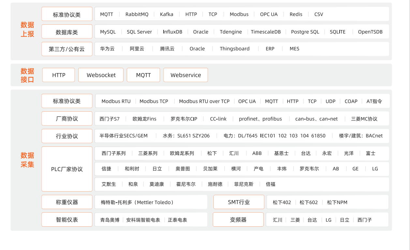Image resolution: width=410 pixels, height=250 pixels.
Task: Select the 欧姆龙Fins entry
Action: click(x=144, y=119)
